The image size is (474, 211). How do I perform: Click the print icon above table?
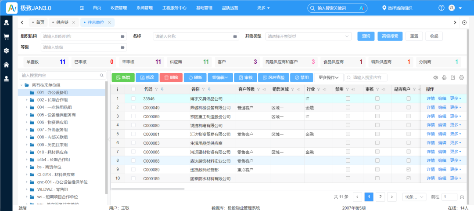click(444, 77)
